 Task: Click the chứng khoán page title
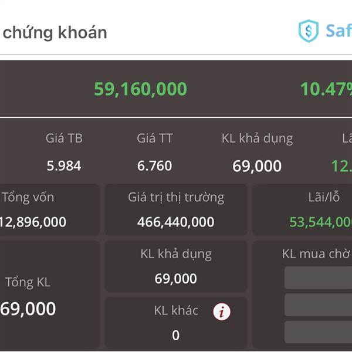(55, 33)
